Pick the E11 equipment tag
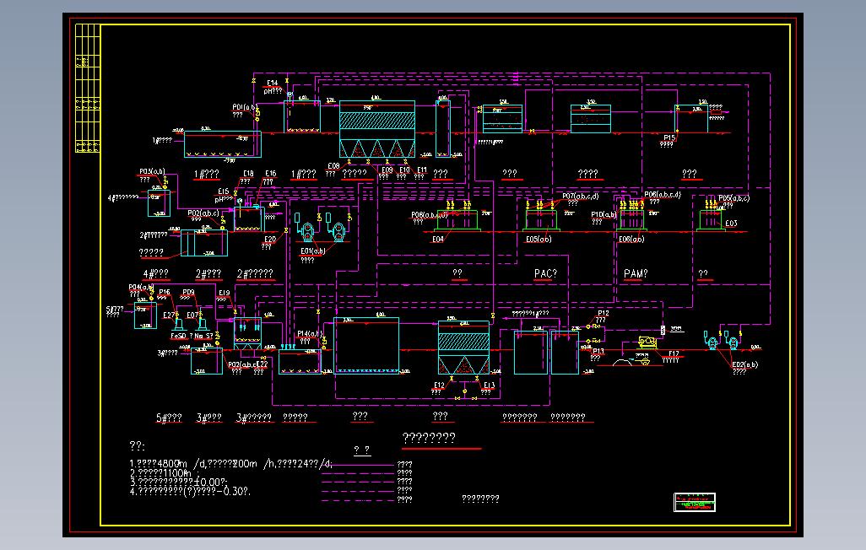The image size is (866, 550). (422, 170)
